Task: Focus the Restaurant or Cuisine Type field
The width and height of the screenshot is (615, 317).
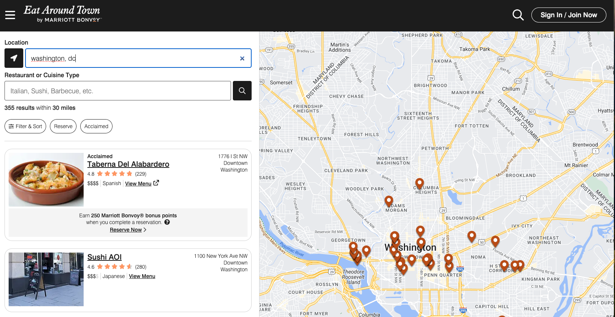Action: click(x=117, y=91)
